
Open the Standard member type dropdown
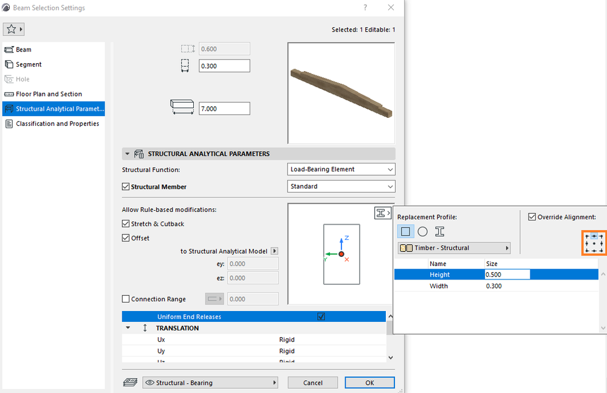point(341,186)
